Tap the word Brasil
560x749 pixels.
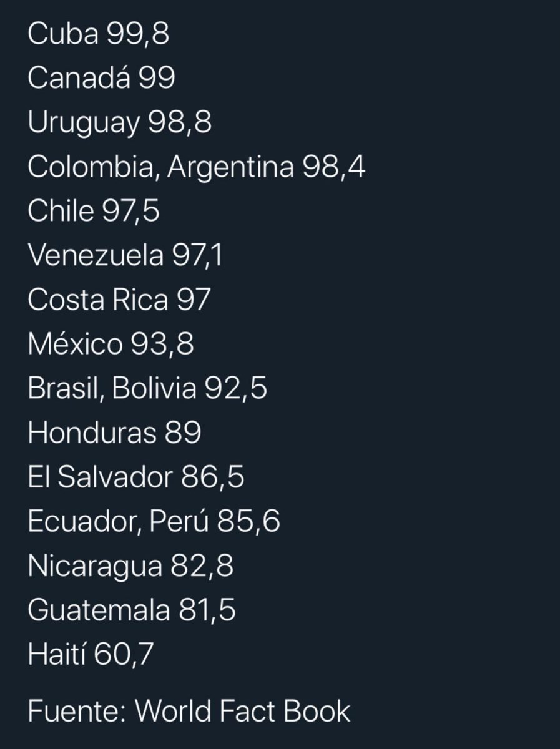(x=60, y=388)
